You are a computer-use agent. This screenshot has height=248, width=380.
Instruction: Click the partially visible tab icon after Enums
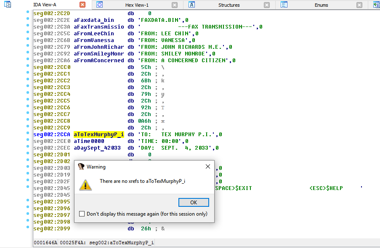pyautogui.click(x=377, y=5)
